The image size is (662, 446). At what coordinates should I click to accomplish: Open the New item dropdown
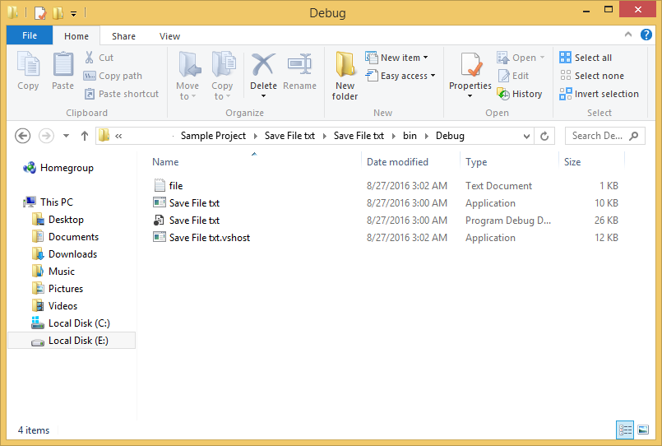click(x=397, y=58)
